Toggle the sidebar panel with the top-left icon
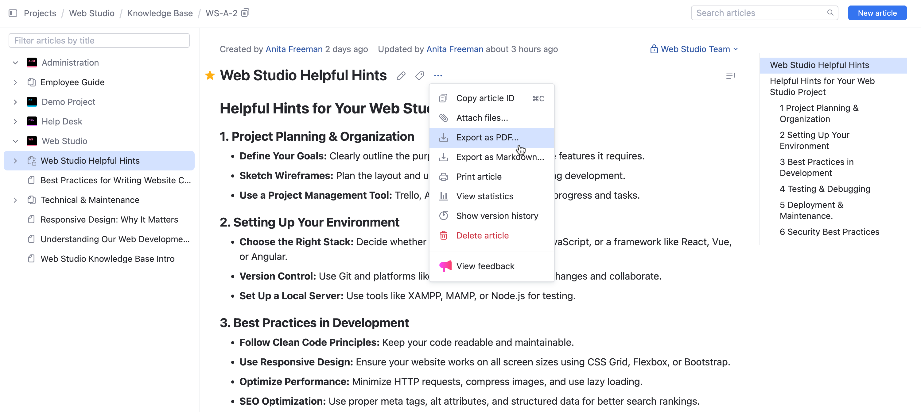Viewport: 921px width, 412px height. tap(14, 13)
